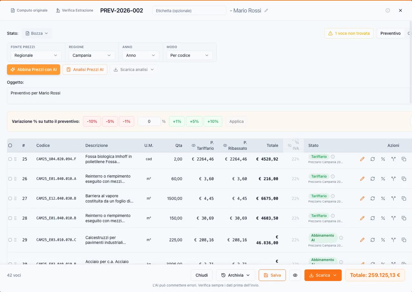The image size is (412, 292).
Task: Toggle visibility of P. Ribassato column
Action: click(225, 145)
